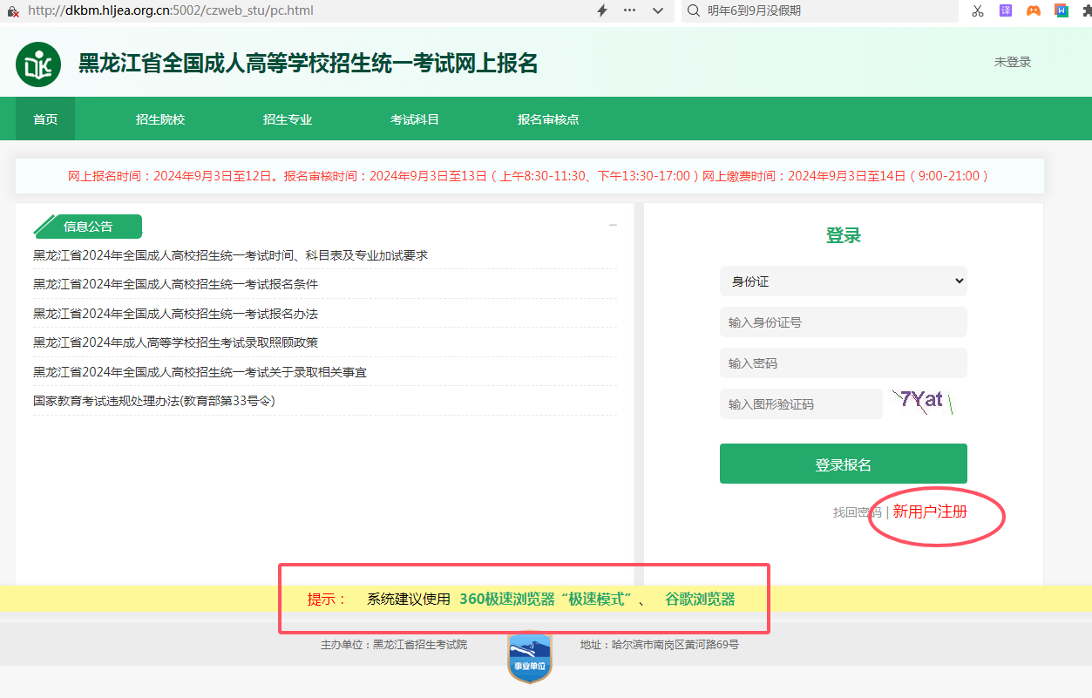The height and width of the screenshot is (698, 1092).
Task: Open the 报名审核点 navigation item
Action: (548, 119)
